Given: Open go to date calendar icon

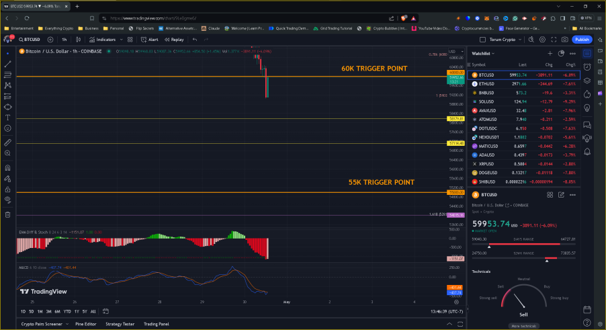Looking at the screenshot, I should [105, 311].
